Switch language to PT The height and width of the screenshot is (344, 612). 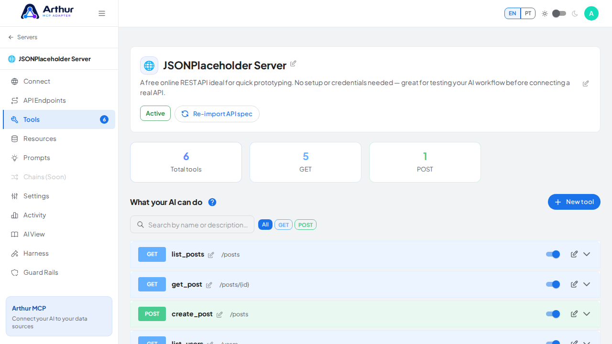pyautogui.click(x=528, y=13)
